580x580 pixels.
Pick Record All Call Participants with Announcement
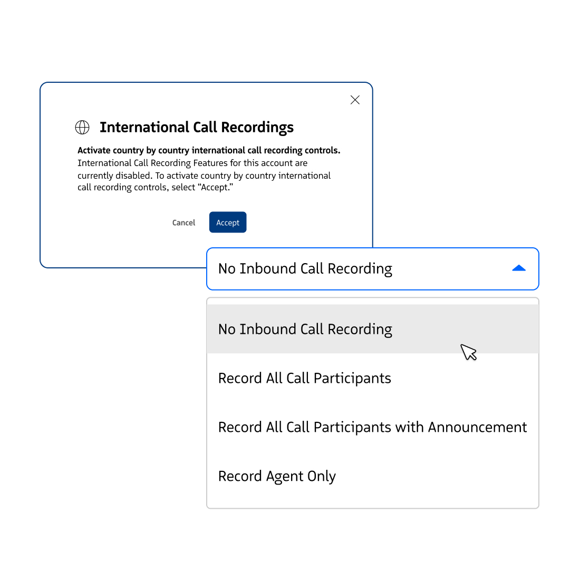point(372,427)
